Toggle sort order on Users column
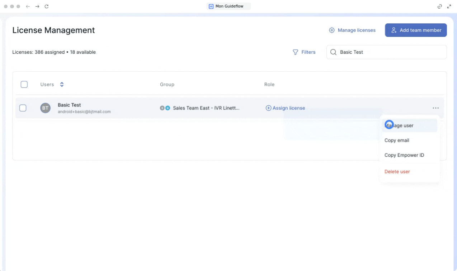The width and height of the screenshot is (457, 271). [62, 85]
